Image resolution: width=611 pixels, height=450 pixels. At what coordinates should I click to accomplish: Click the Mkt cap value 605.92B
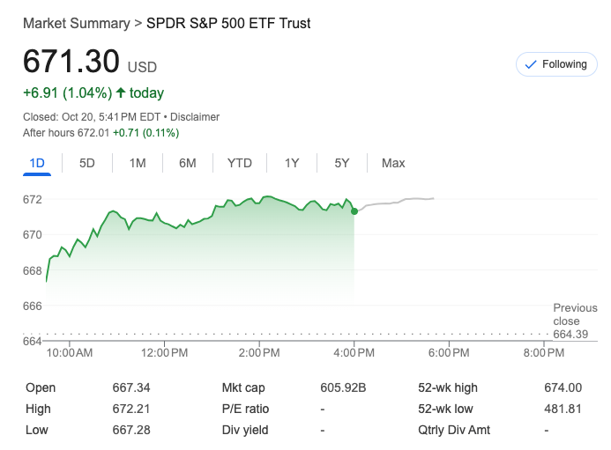coord(343,387)
